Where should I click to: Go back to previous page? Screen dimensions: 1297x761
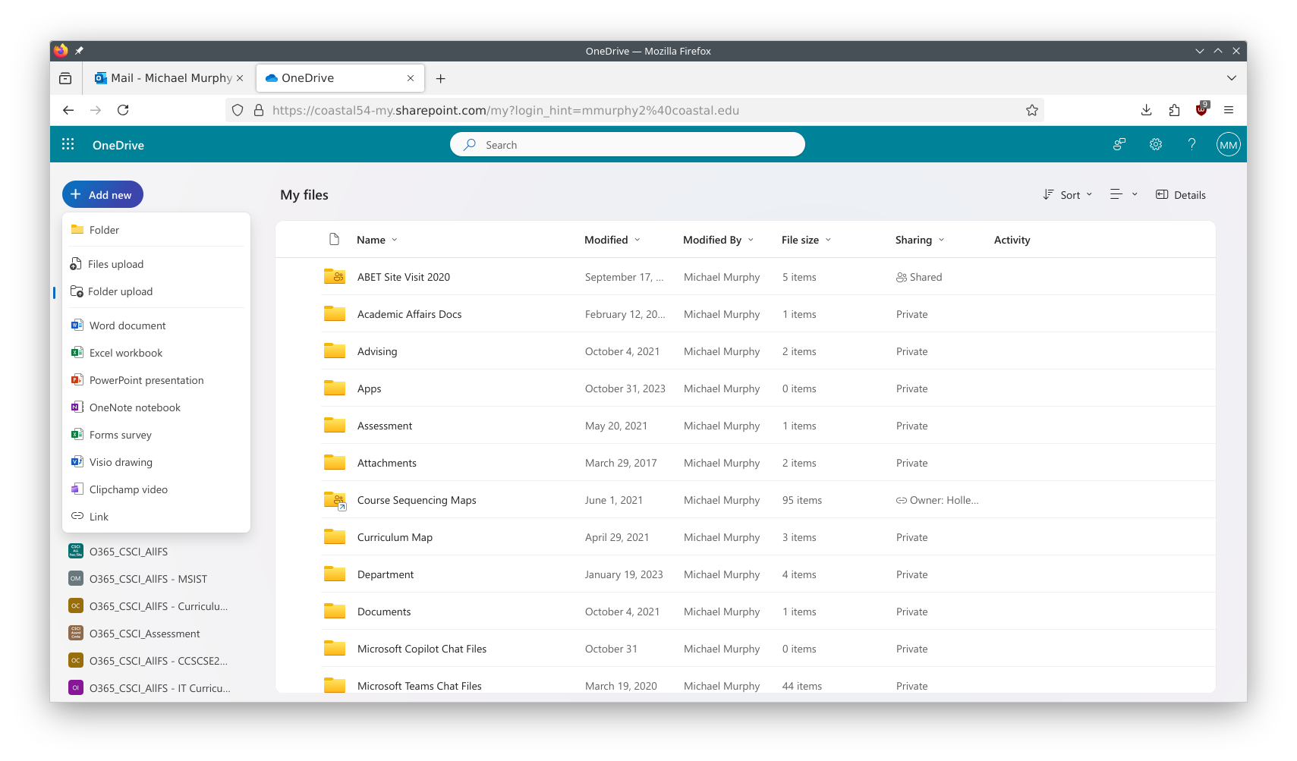pyautogui.click(x=68, y=110)
